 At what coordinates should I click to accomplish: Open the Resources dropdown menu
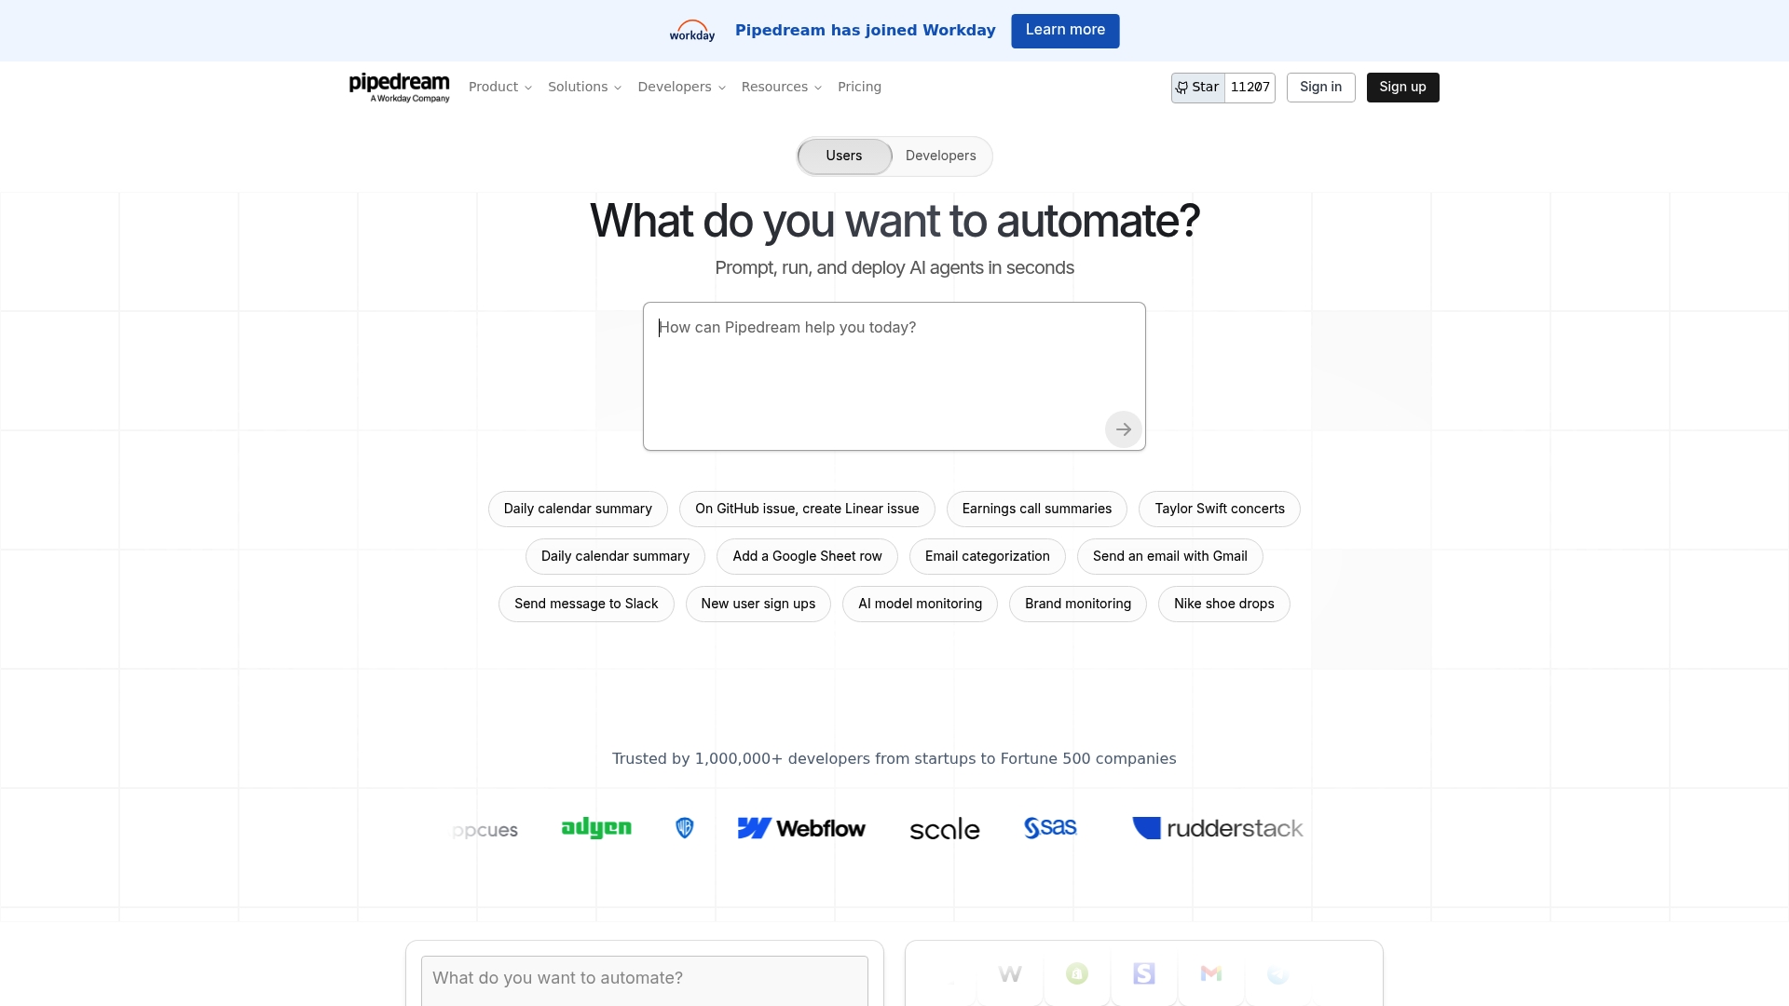tap(781, 87)
